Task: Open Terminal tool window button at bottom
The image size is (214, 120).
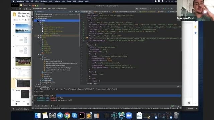Action: tap(54, 106)
